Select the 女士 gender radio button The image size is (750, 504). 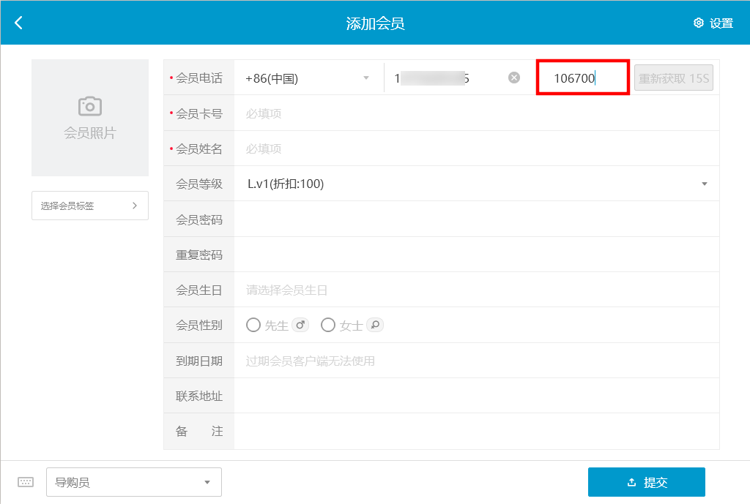pos(328,326)
